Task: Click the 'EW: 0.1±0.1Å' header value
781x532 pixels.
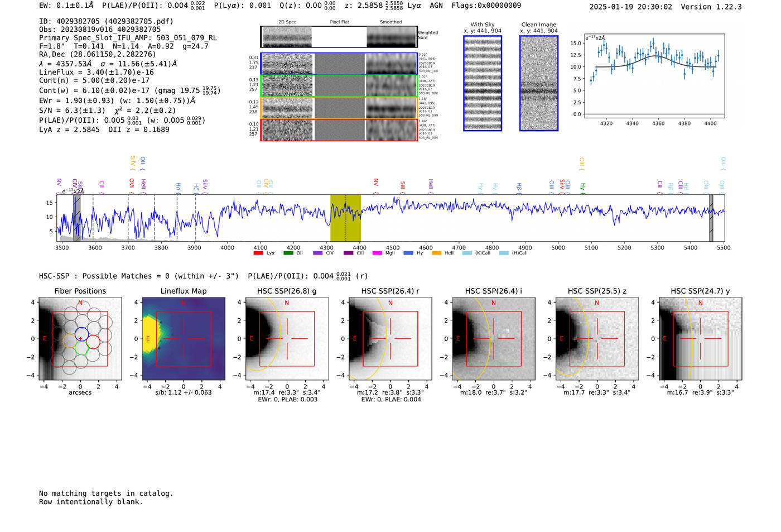Action: pyautogui.click(x=66, y=6)
